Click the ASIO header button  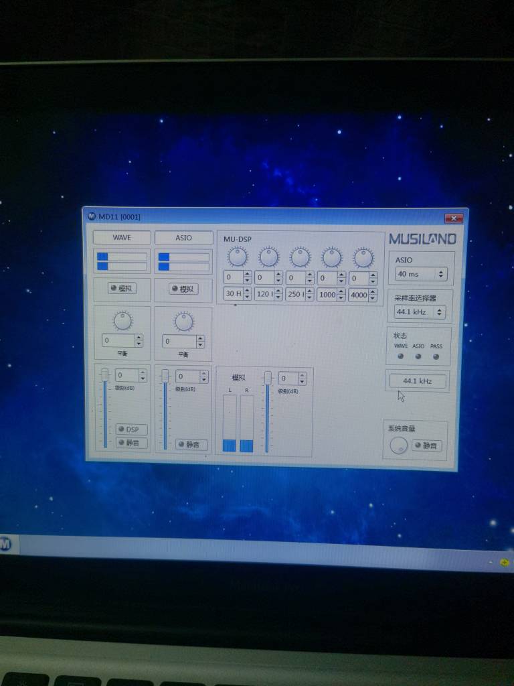pos(183,238)
